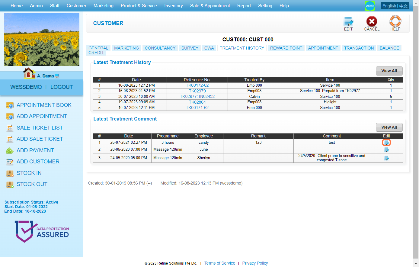Switch to the Credit tab
Viewport: 419px width, 267px height.
coord(96,53)
